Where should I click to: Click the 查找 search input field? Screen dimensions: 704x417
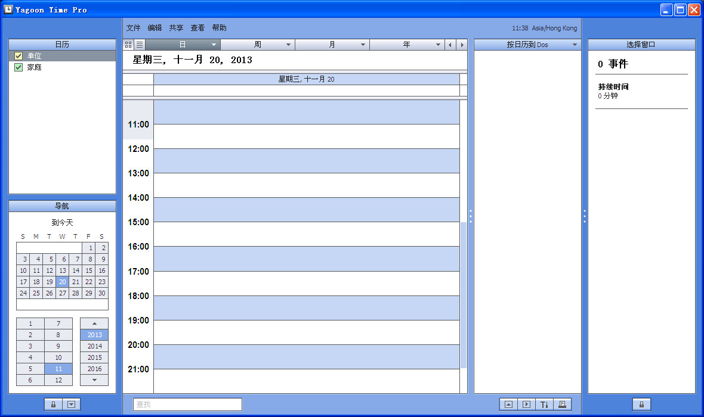coord(187,404)
